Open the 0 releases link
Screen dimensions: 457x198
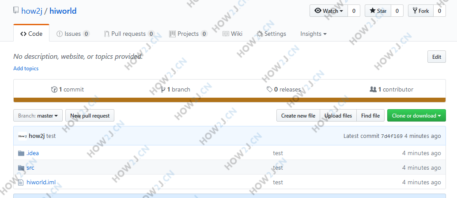[283, 90]
